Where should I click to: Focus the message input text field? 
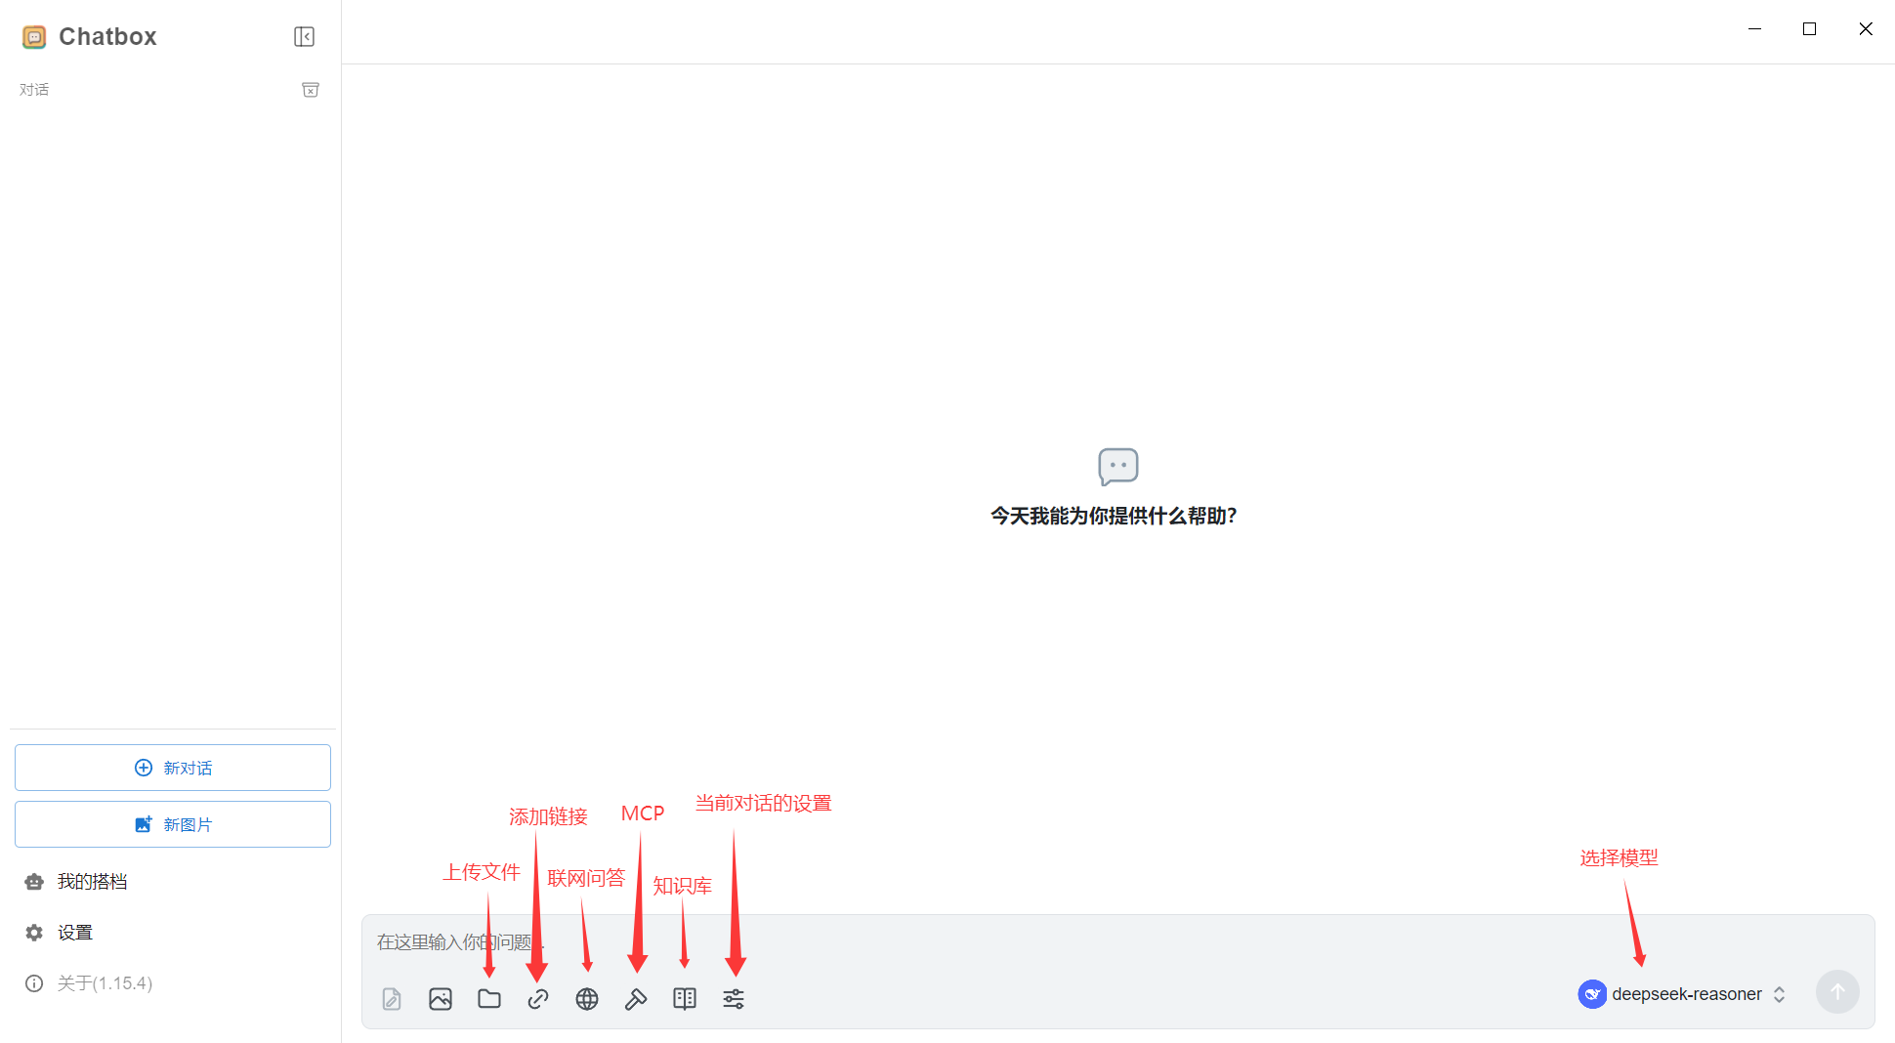click(1074, 942)
